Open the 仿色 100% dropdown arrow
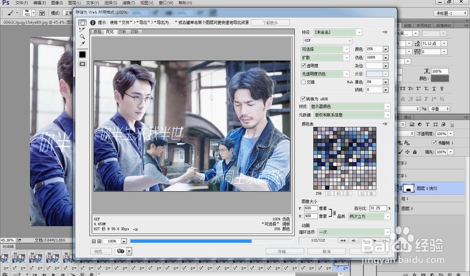 [x=386, y=57]
